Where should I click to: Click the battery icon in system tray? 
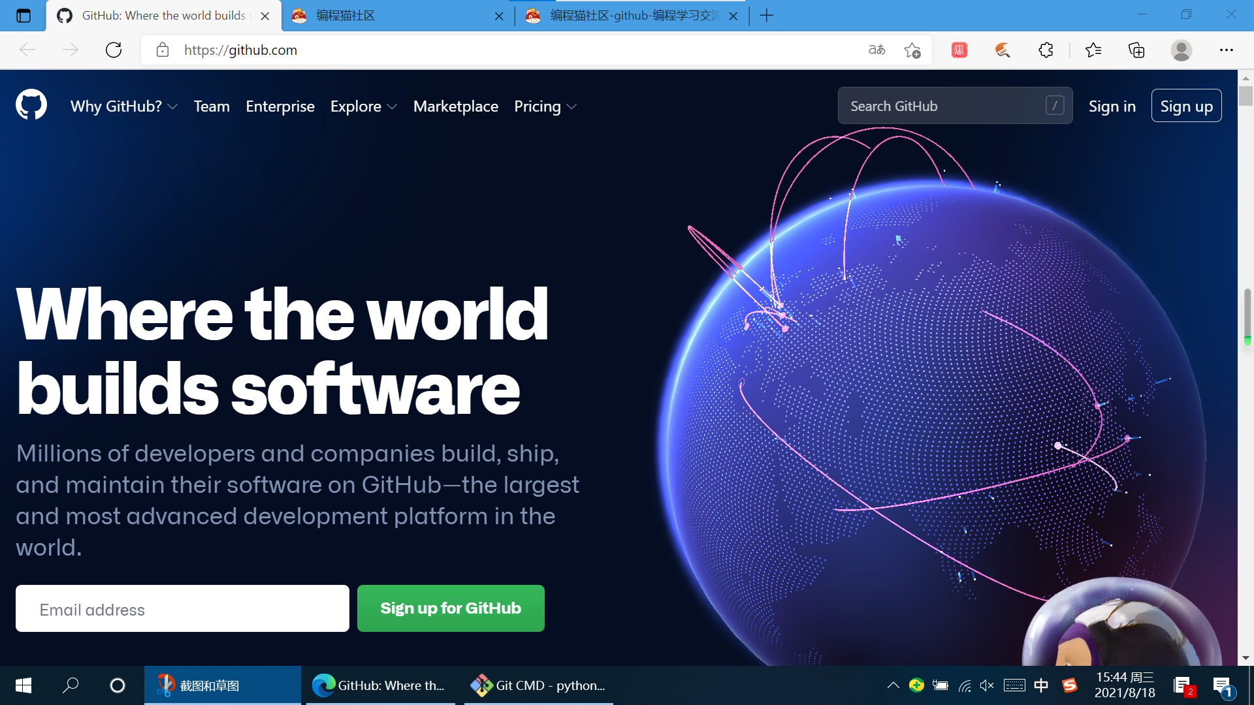(x=940, y=685)
